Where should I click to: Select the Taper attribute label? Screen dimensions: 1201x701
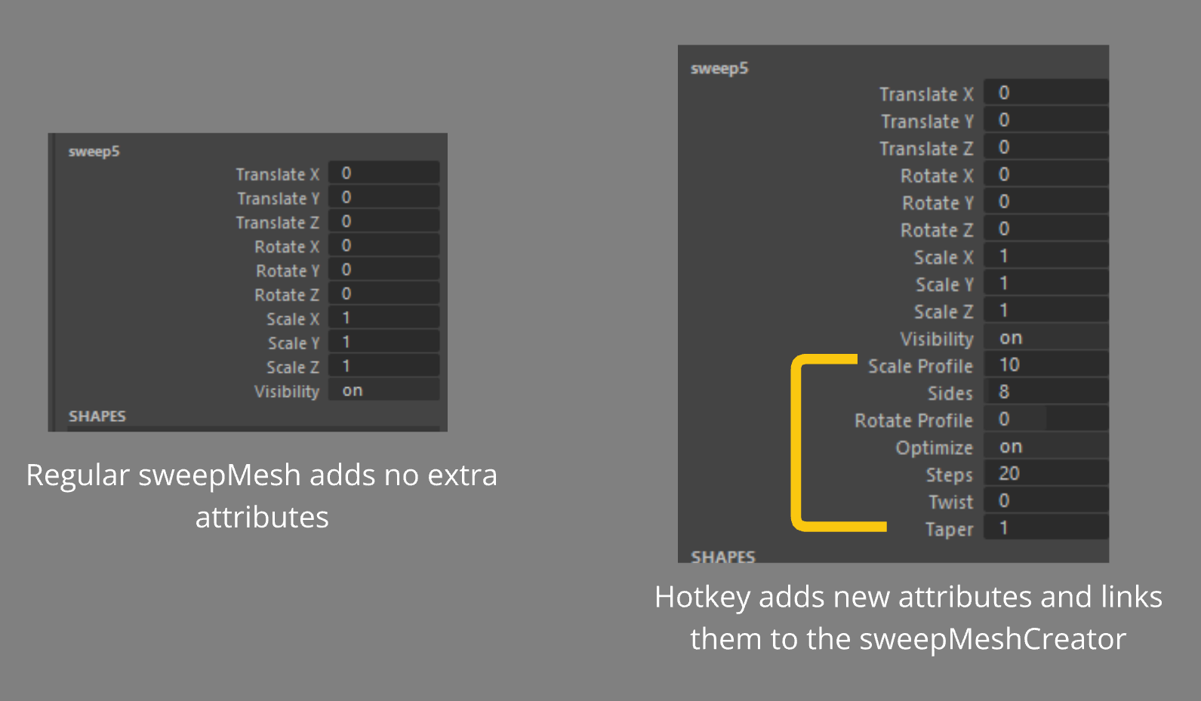coord(949,529)
